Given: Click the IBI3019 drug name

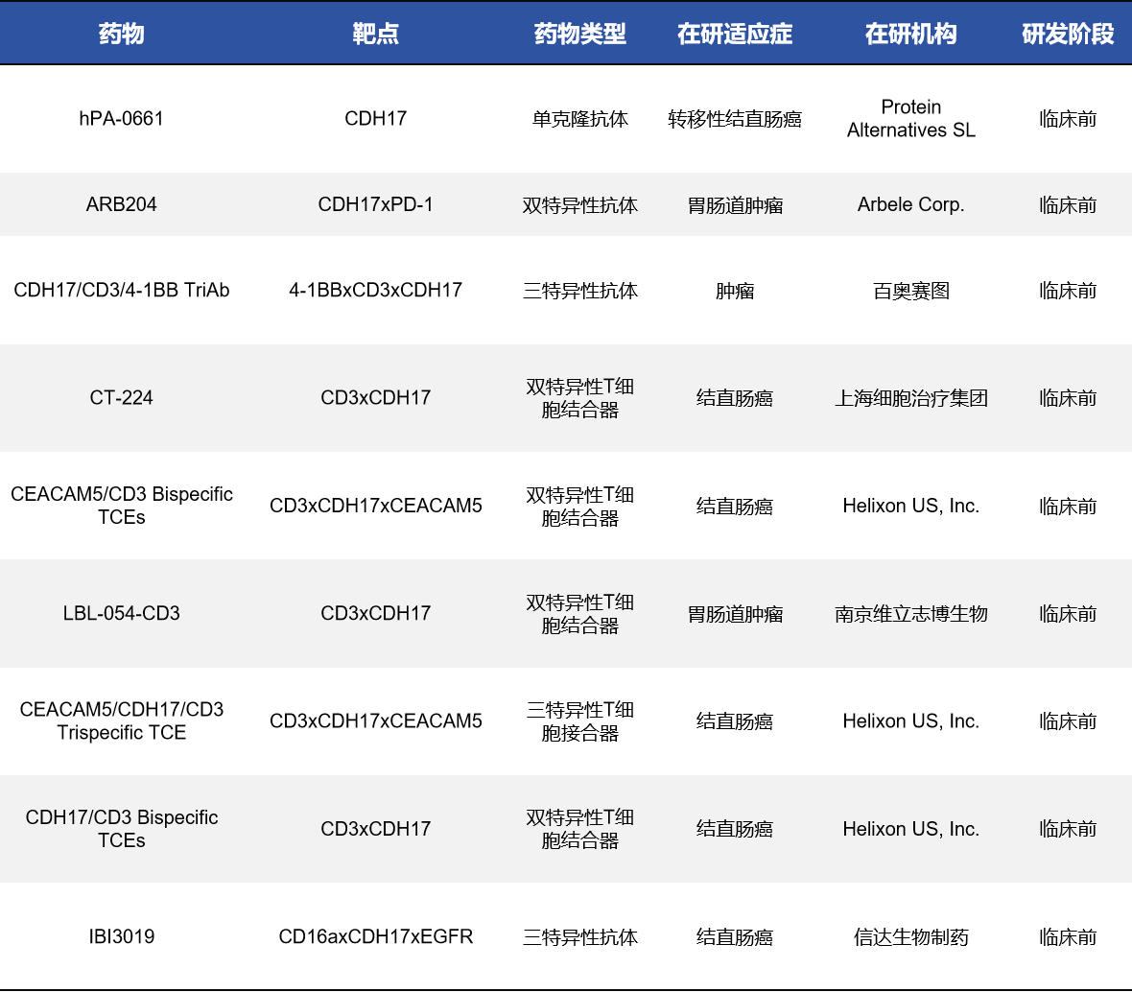Looking at the screenshot, I should click(121, 936).
